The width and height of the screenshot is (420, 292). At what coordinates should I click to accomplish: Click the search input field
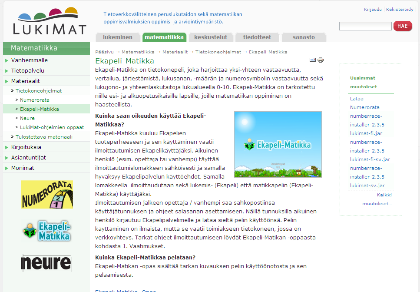(365, 26)
